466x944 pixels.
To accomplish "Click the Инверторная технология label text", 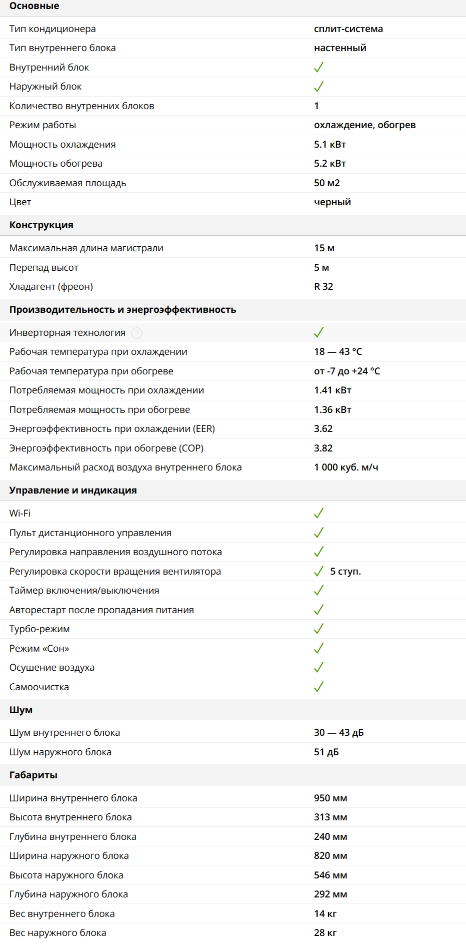I will click(x=67, y=333).
